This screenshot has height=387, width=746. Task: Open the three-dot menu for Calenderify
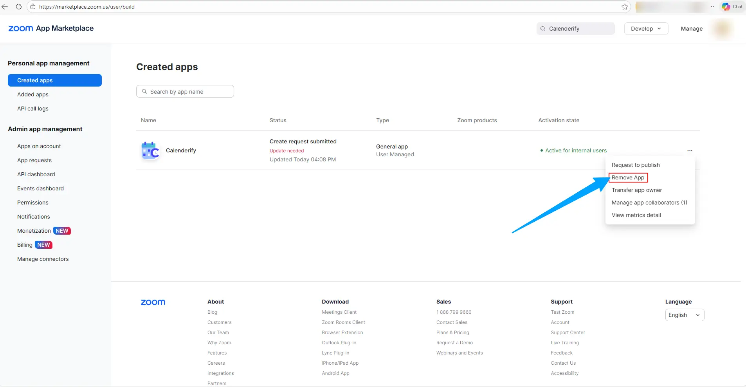pos(690,151)
